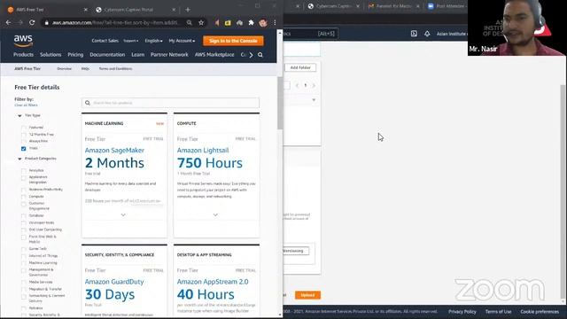
Task: Check the Database category filter
Action: [x=24, y=215]
